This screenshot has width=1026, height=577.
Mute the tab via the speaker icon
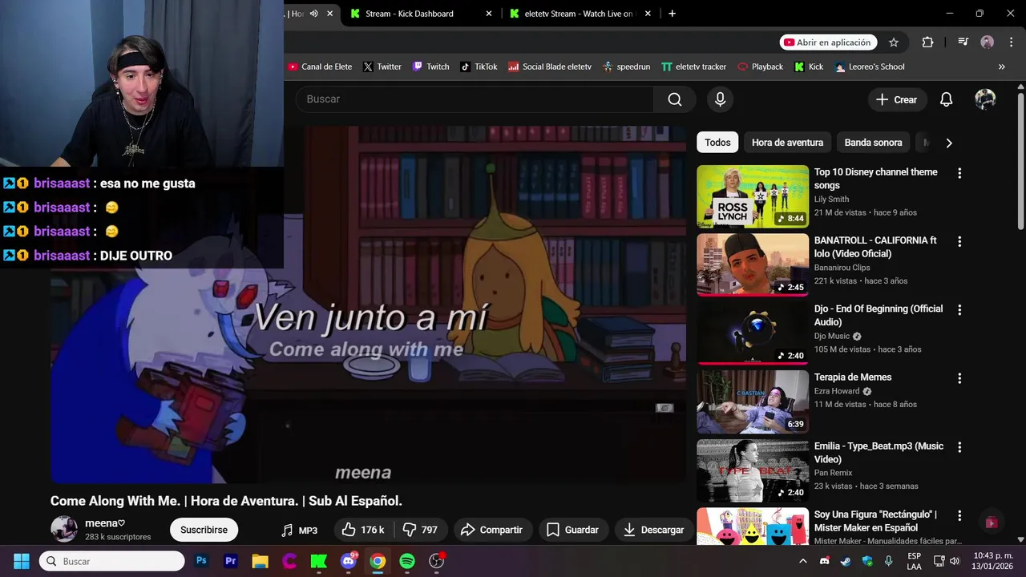tap(314, 14)
